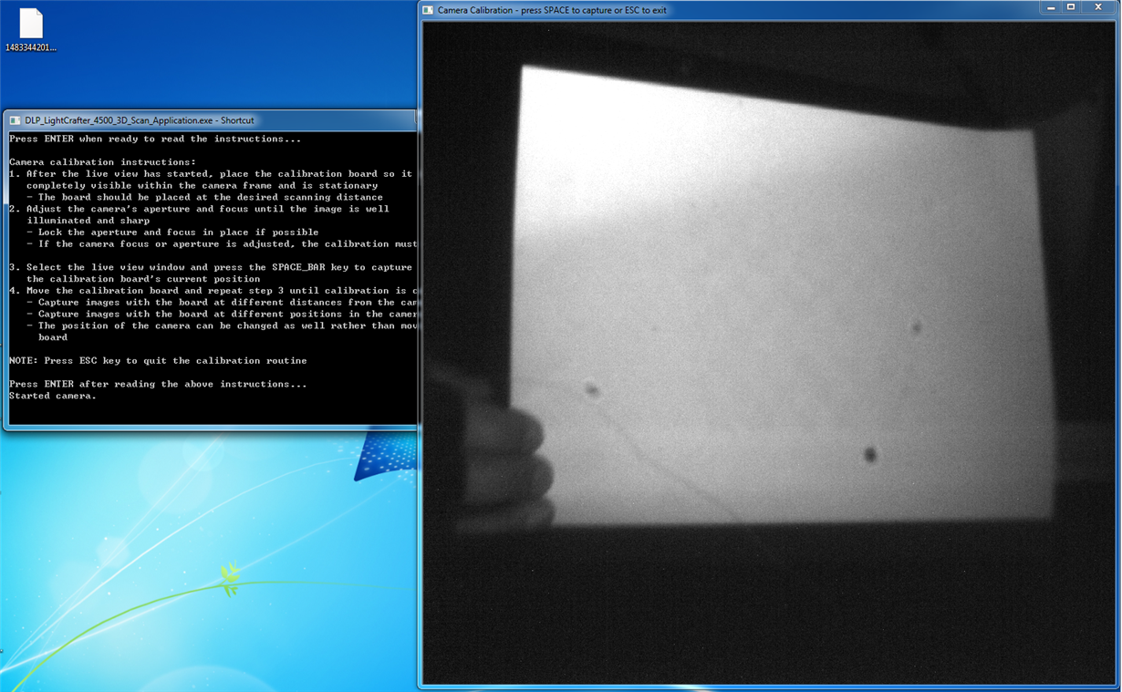Click the Camera Calibration window's title bar icon

click(428, 10)
